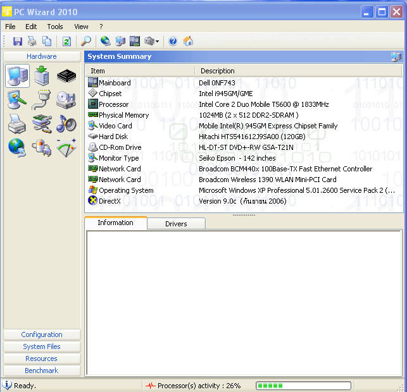The height and width of the screenshot is (392, 407).
Task: Select the Processor row in summary
Action: point(114,104)
